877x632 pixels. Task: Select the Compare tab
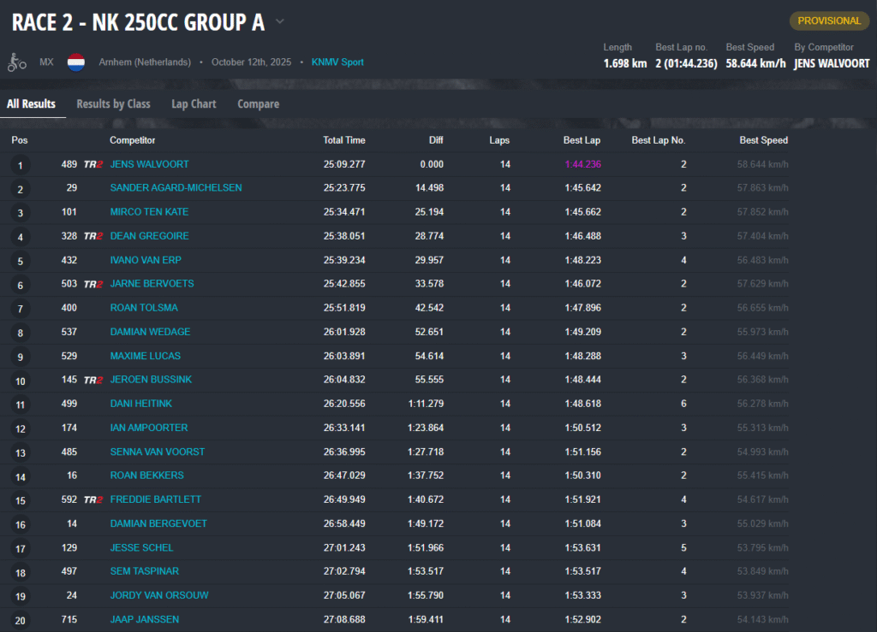[258, 104]
